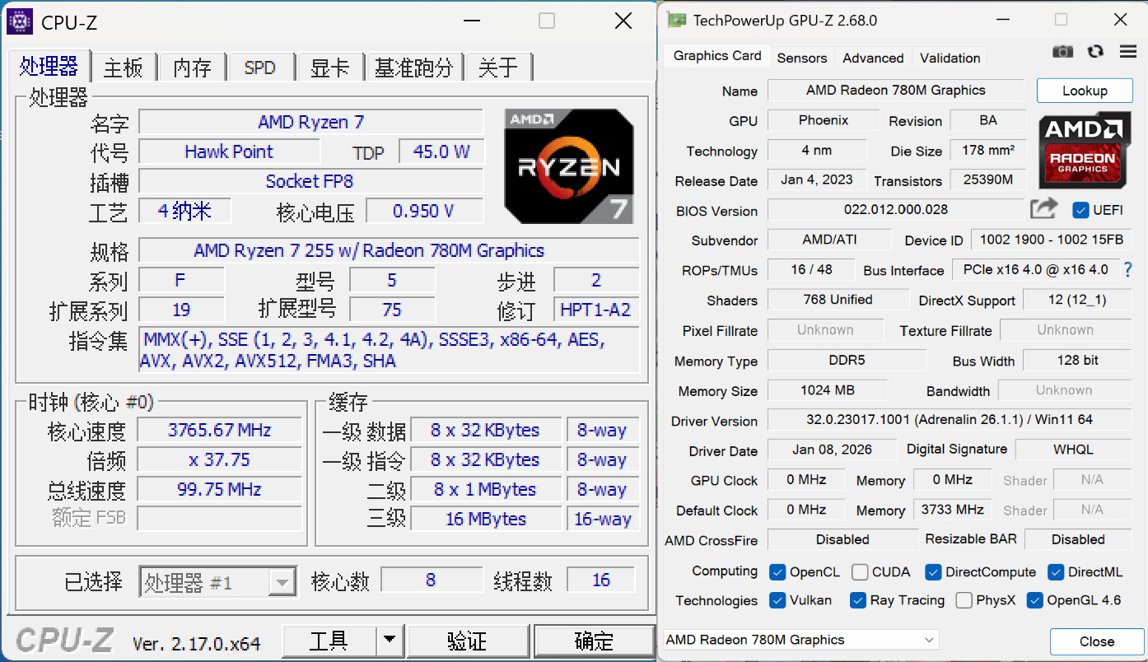Toggle the DirectCompute checkbox
The height and width of the screenshot is (662, 1148).
click(x=933, y=572)
